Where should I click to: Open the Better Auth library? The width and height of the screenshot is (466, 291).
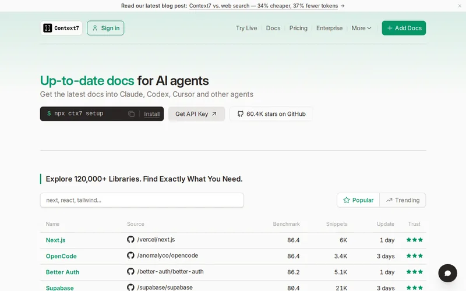pos(62,272)
